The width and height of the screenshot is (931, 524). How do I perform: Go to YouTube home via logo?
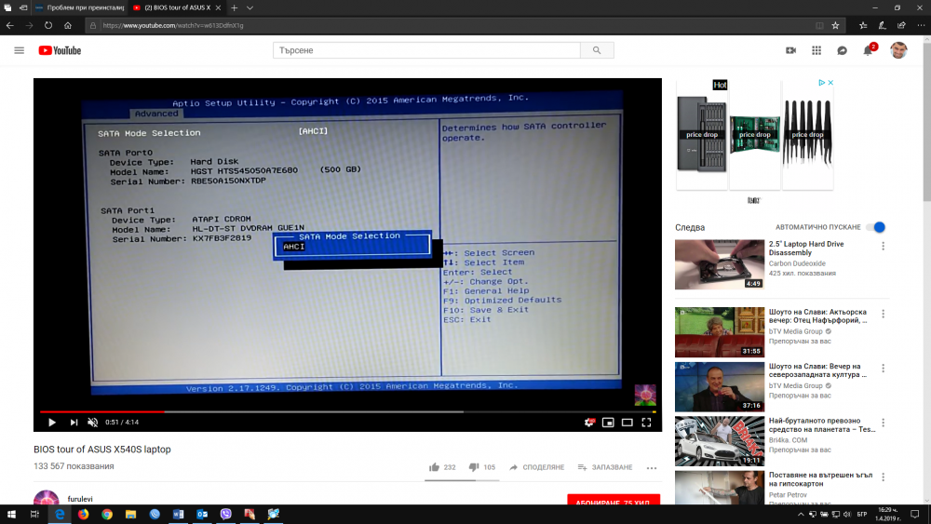[x=60, y=50]
